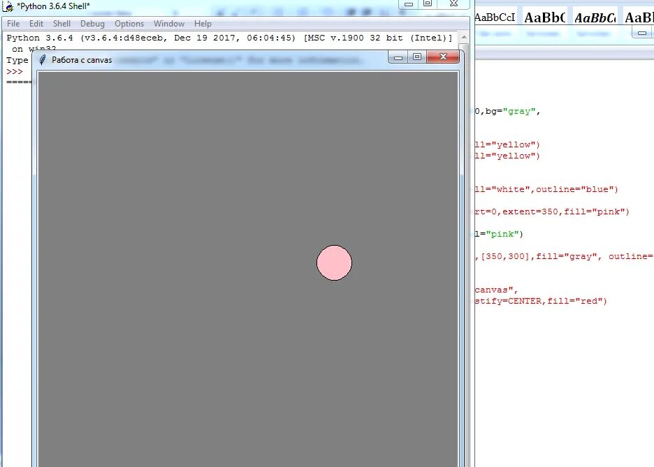Open the Edit menu in Python Shell
Screen dimensions: 654x467
36,24
